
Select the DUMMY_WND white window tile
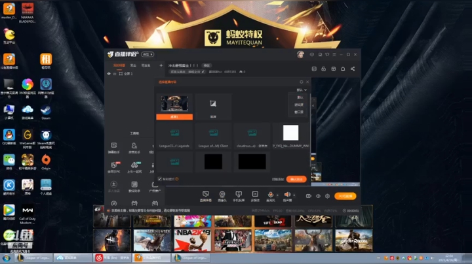[291, 137]
